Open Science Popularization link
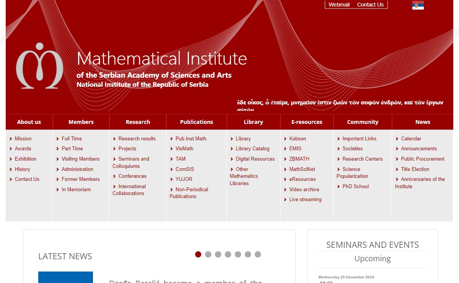 click(x=352, y=172)
